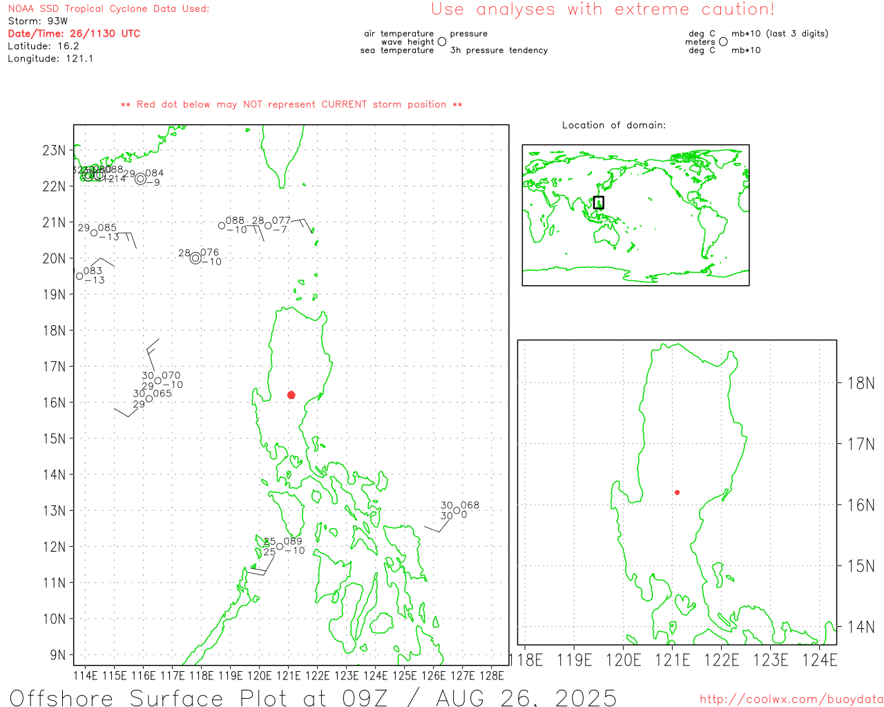Click the 124E label on the inset map
The image size is (884, 707).
[820, 660]
